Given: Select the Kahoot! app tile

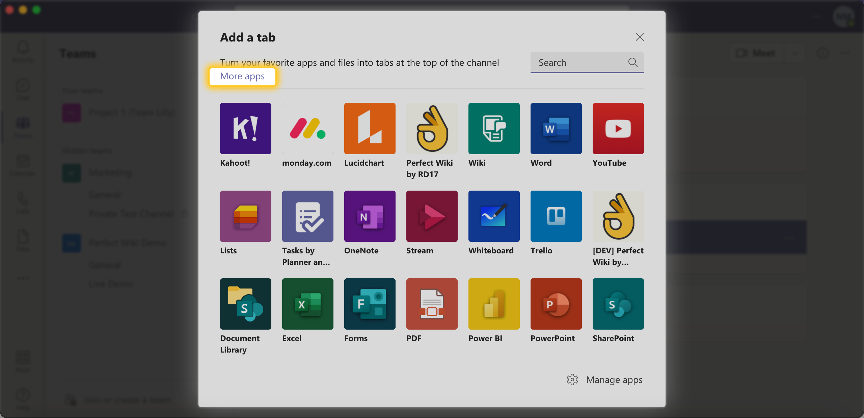Looking at the screenshot, I should pos(245,129).
